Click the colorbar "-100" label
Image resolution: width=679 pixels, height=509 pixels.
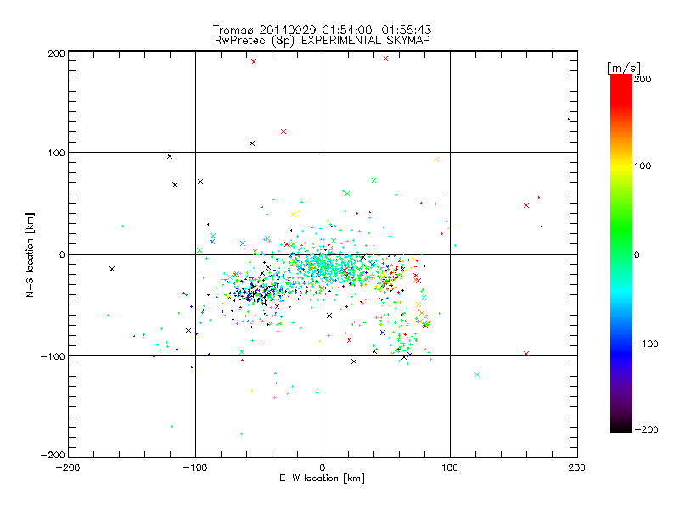646,344
